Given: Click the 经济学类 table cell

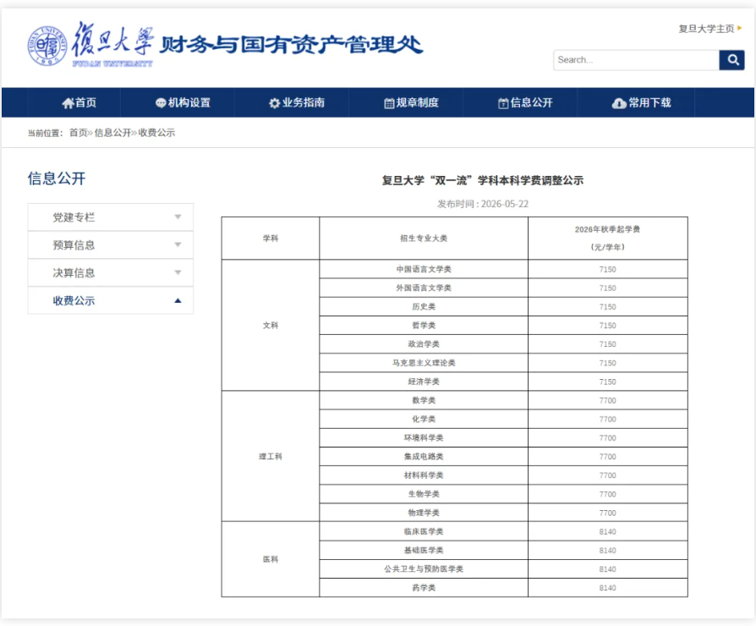Looking at the screenshot, I should [424, 382].
